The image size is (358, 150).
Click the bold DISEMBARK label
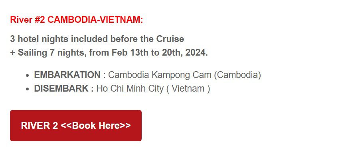(61, 88)
